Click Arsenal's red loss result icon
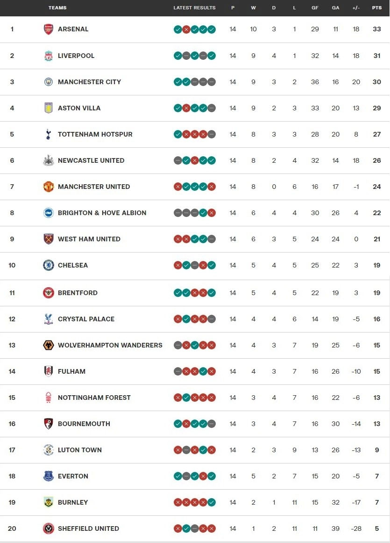The height and width of the screenshot is (543, 390). [x=186, y=29]
